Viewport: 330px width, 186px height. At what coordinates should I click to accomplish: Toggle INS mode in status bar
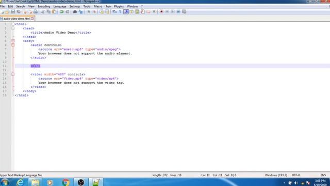click(x=323, y=175)
